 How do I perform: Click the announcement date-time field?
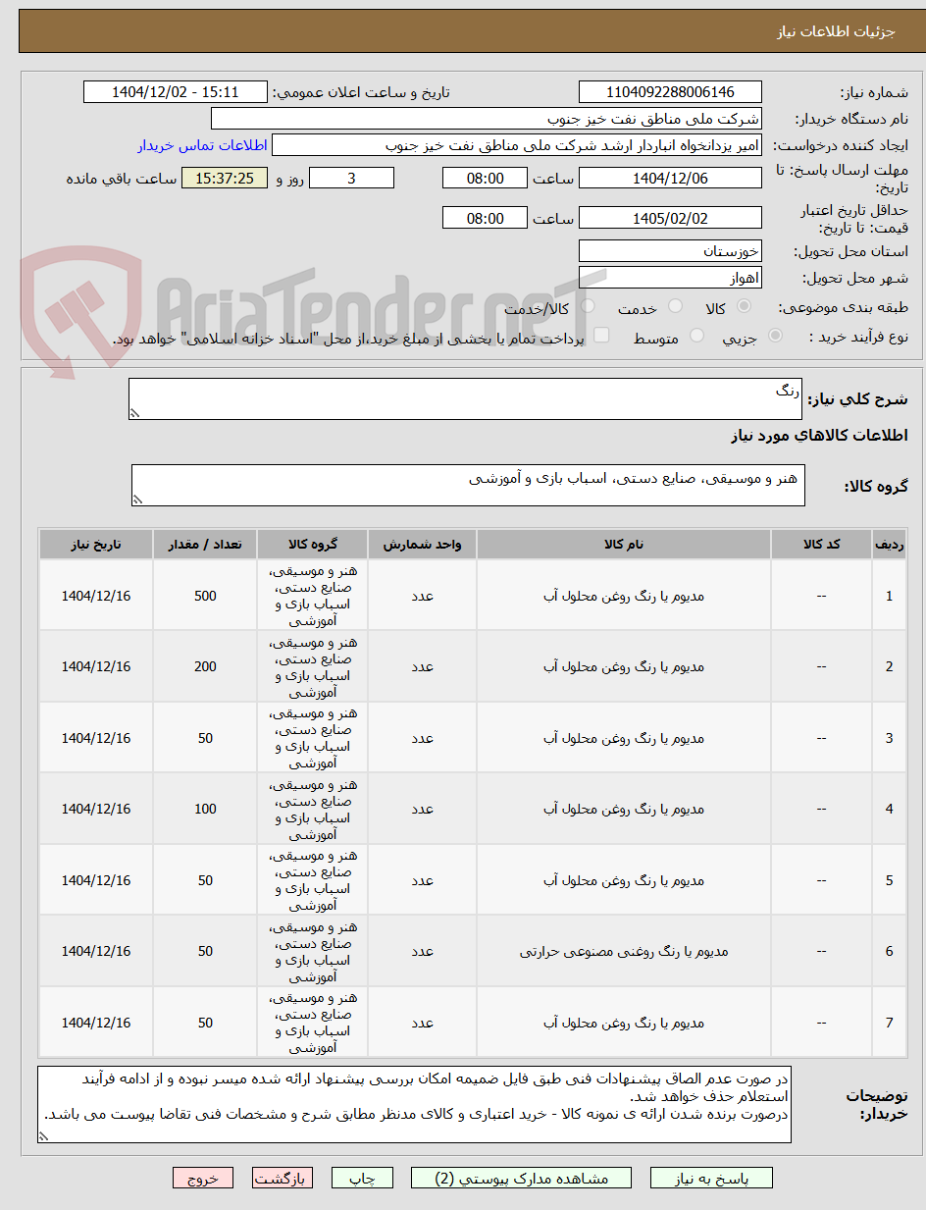(176, 92)
